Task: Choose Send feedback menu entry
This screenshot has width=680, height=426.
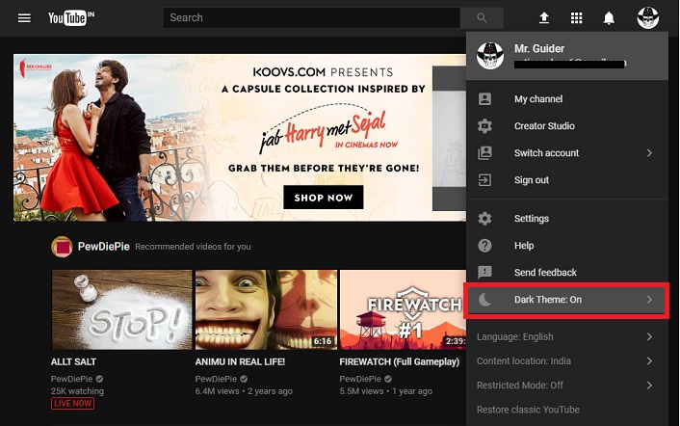Action: 566,273
